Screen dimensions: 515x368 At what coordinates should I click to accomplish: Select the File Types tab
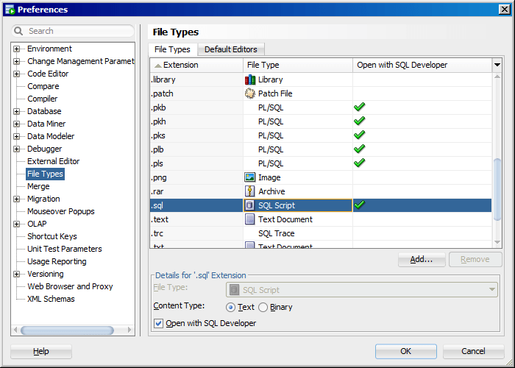coord(172,49)
